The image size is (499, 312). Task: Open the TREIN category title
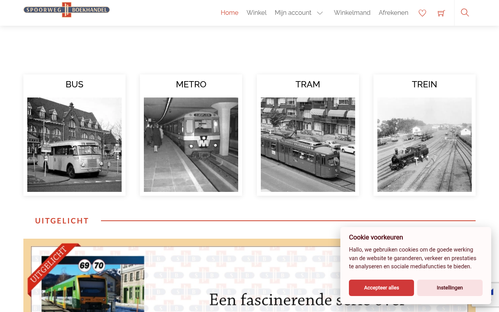(x=425, y=84)
